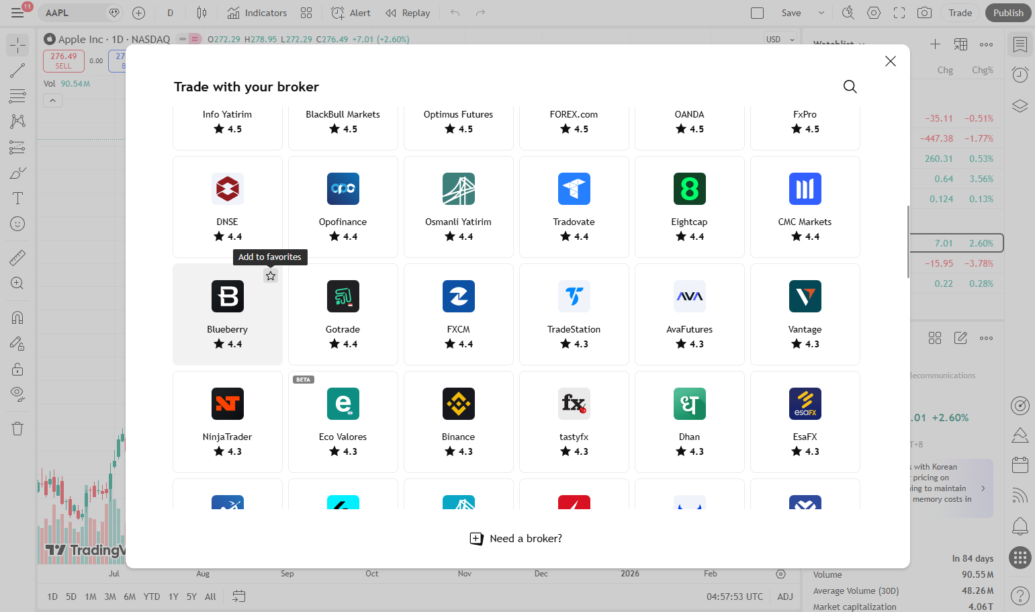
Task: Open the trash remove-objects tool
Action: [17, 429]
